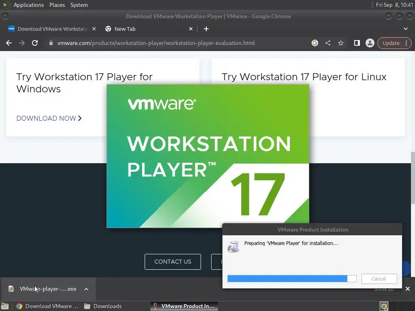The height and width of the screenshot is (311, 415).
Task: Go back using the browser back arrow
Action: pyautogui.click(x=9, y=43)
